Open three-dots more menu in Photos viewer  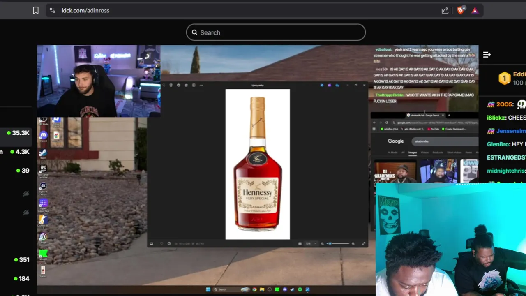[x=201, y=85]
